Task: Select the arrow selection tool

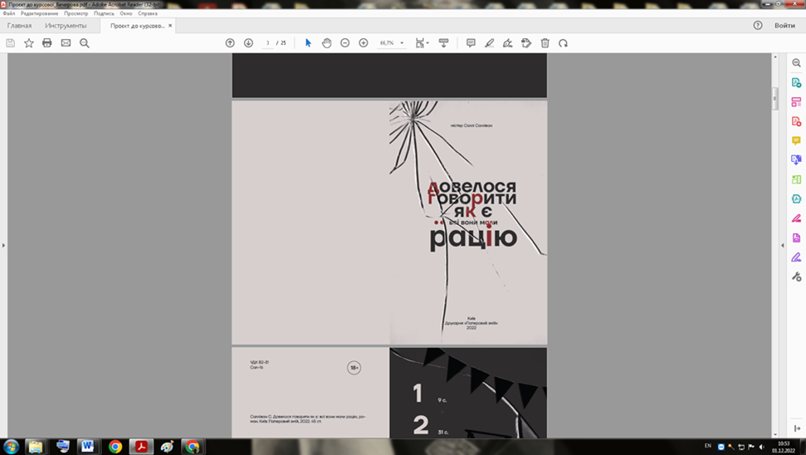Action: (308, 43)
